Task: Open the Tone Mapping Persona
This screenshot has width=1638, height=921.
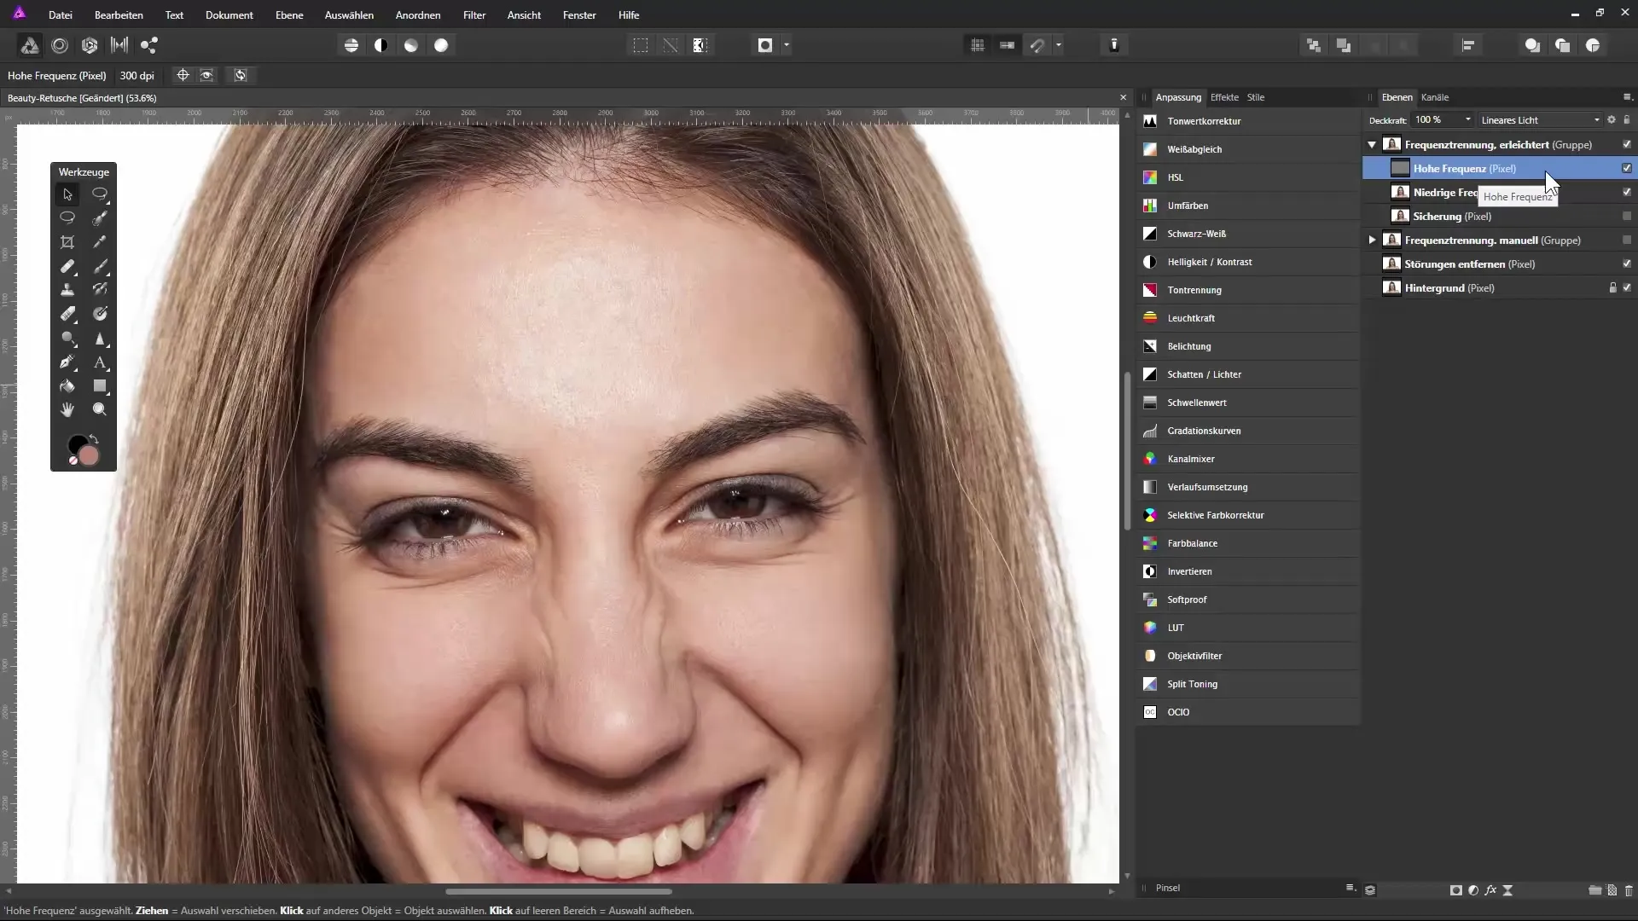Action: tap(119, 45)
